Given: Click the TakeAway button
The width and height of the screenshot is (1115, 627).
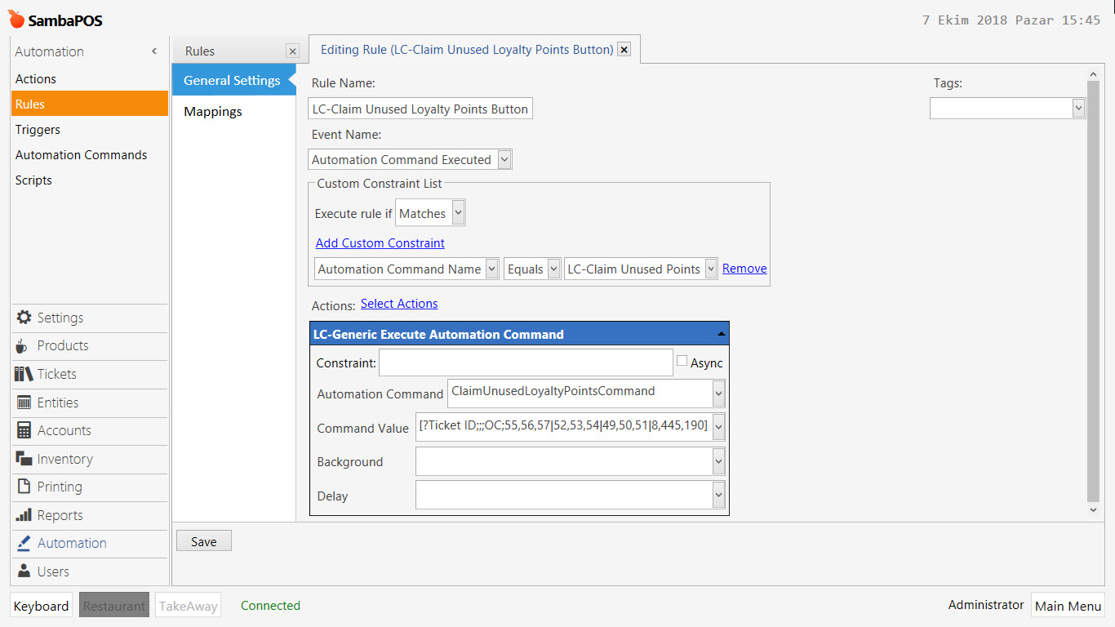Looking at the screenshot, I should point(188,606).
